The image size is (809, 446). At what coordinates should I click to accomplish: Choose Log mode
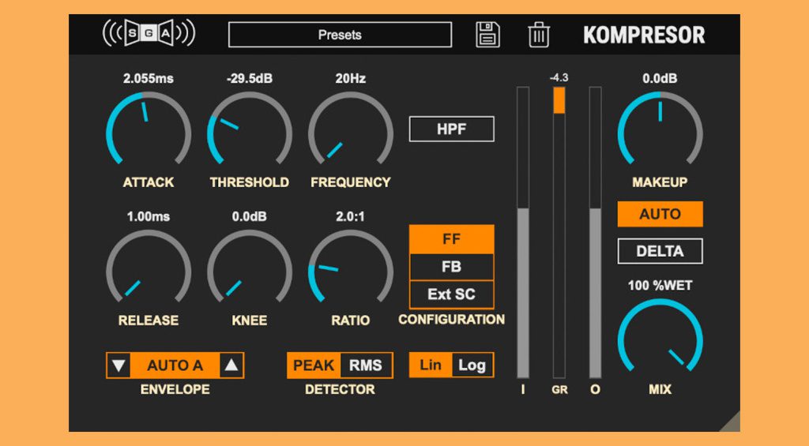coord(472,365)
